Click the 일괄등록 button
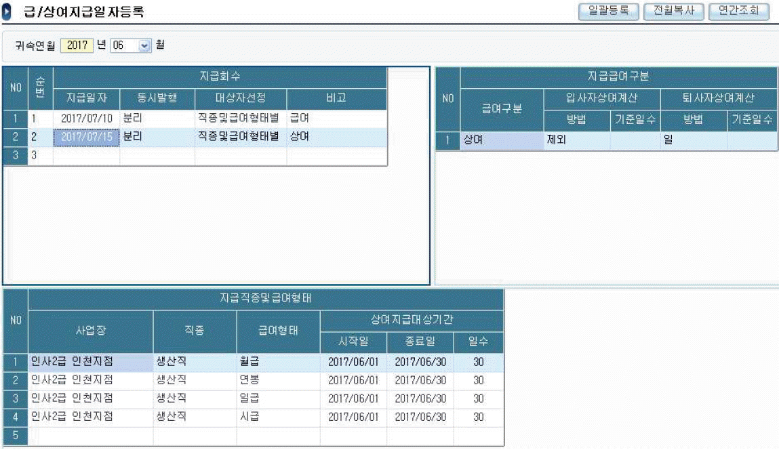This screenshot has width=779, height=450. point(608,12)
